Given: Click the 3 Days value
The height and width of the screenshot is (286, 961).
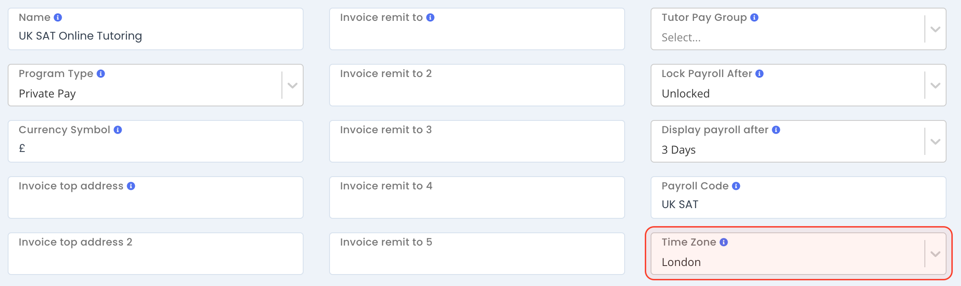Looking at the screenshot, I should tap(679, 150).
